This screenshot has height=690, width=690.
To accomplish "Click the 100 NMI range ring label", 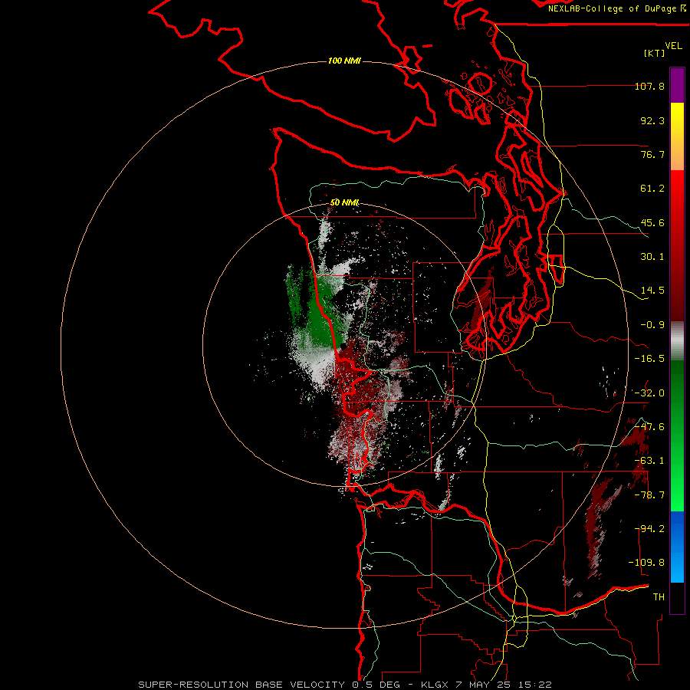I will pos(344,61).
